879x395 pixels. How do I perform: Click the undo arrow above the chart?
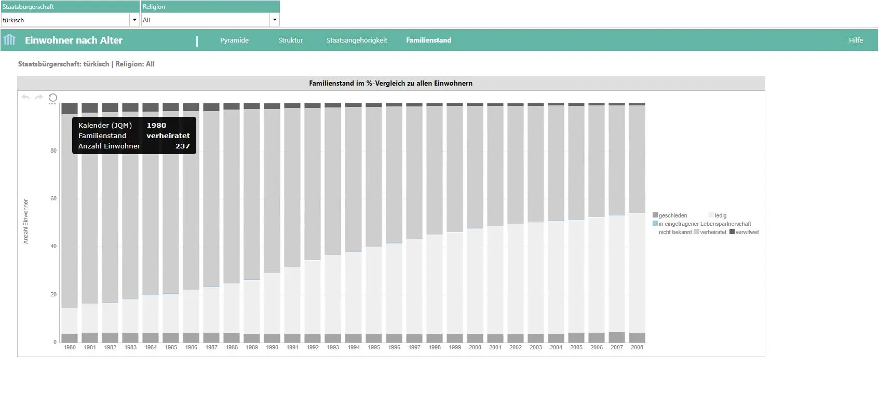pyautogui.click(x=25, y=97)
